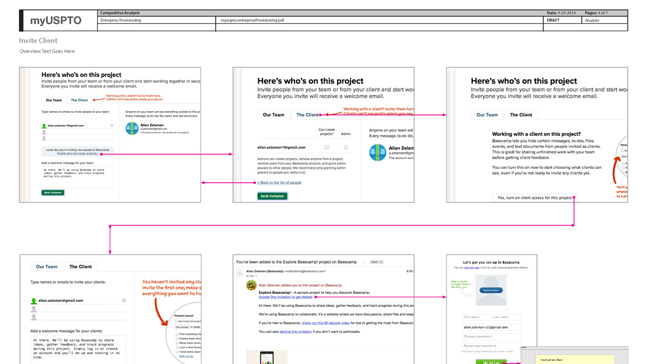Click 'Yes, turn on client access' button
This screenshot has height=364, width=647.
tap(534, 198)
